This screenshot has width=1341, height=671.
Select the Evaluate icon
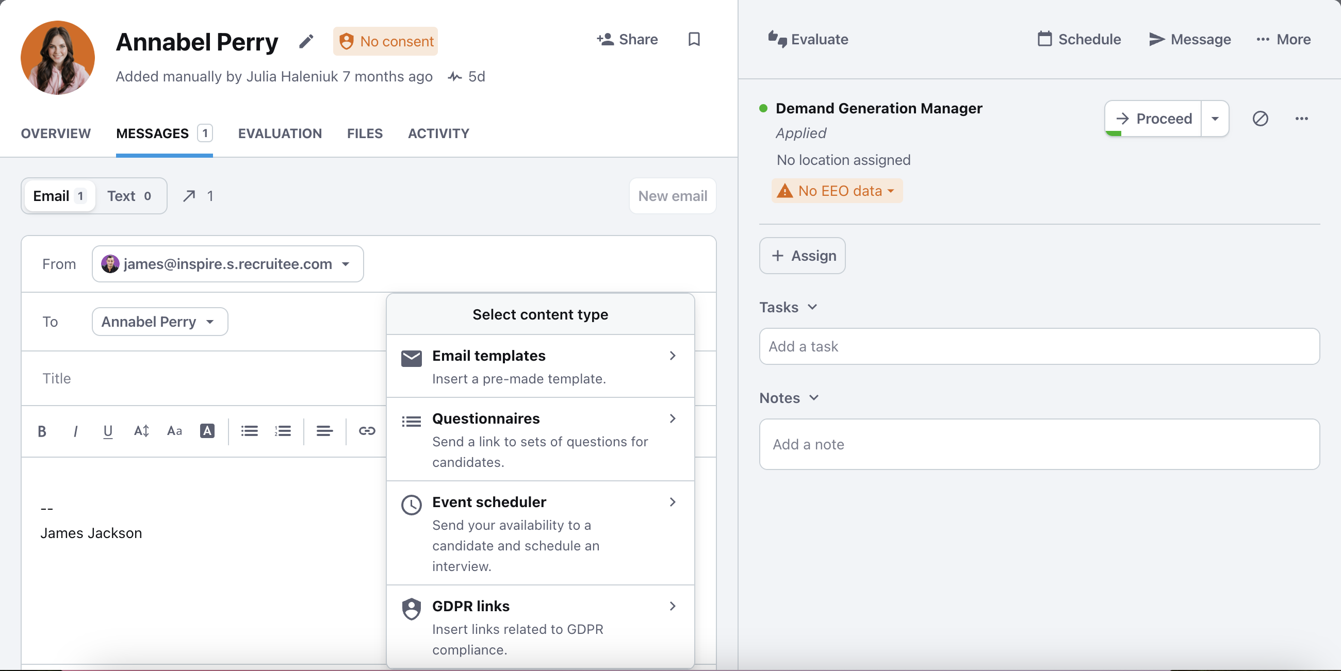coord(778,39)
